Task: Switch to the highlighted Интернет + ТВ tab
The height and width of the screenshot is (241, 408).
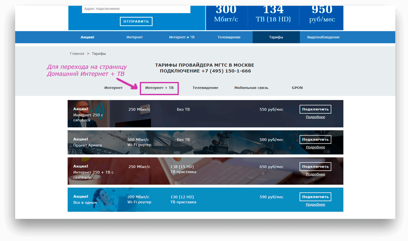Action: 159,88
